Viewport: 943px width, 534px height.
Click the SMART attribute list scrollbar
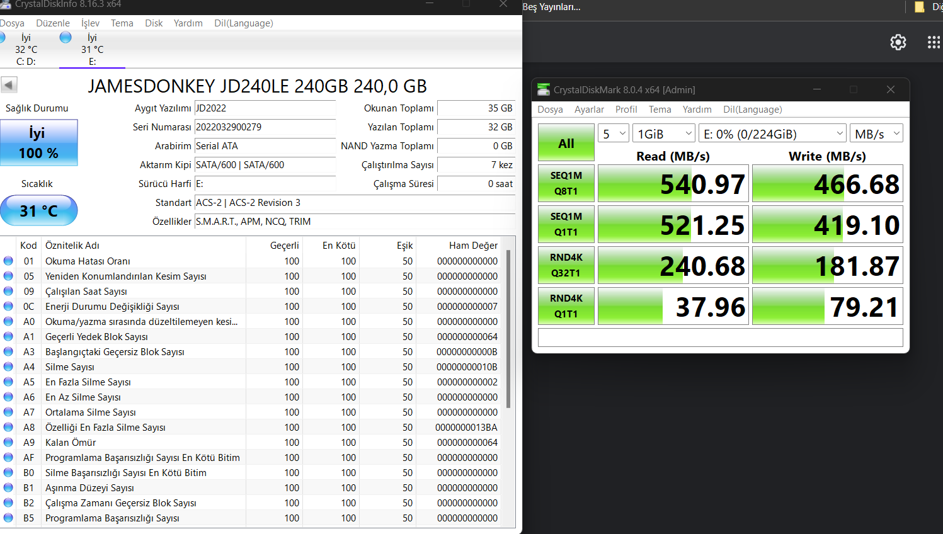pyautogui.click(x=508, y=329)
